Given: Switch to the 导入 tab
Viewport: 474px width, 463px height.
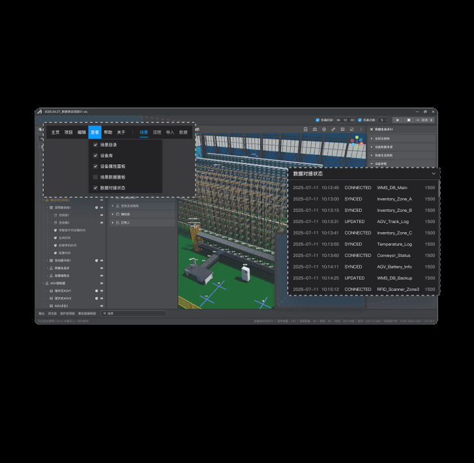Looking at the screenshot, I should (170, 132).
